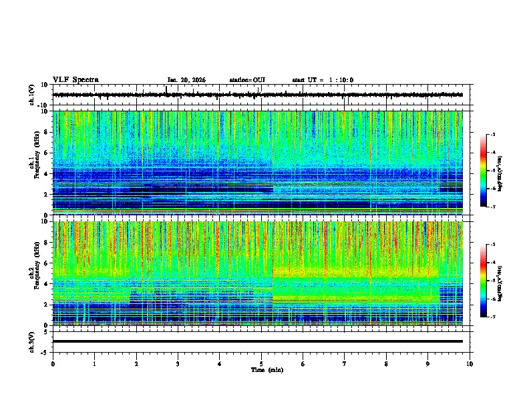Click the "-7" label below ch.2 color bar
The image size is (529, 408).
point(492,317)
